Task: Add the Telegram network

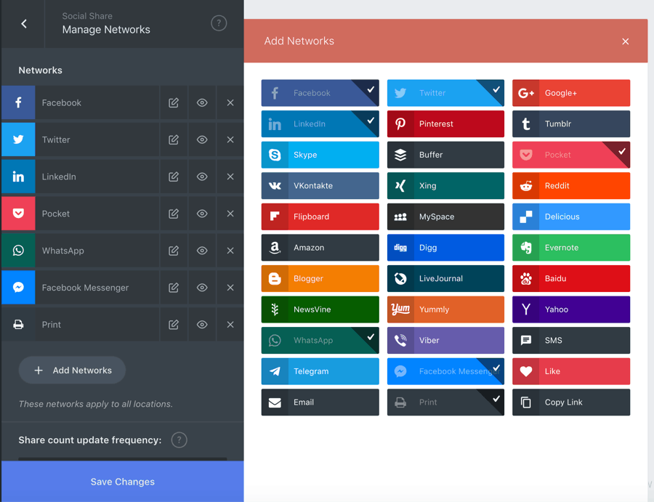Action: (320, 371)
